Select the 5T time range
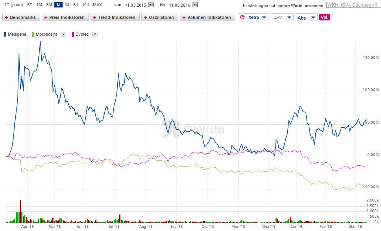This screenshot has width=381, height=231. [30, 5]
